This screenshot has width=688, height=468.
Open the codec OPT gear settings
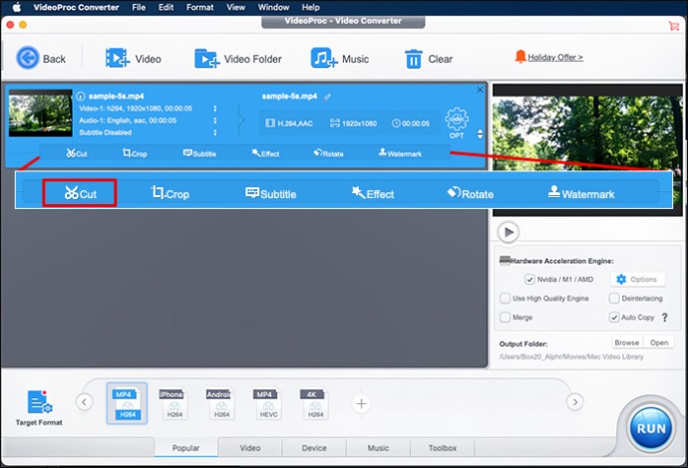pos(457,119)
